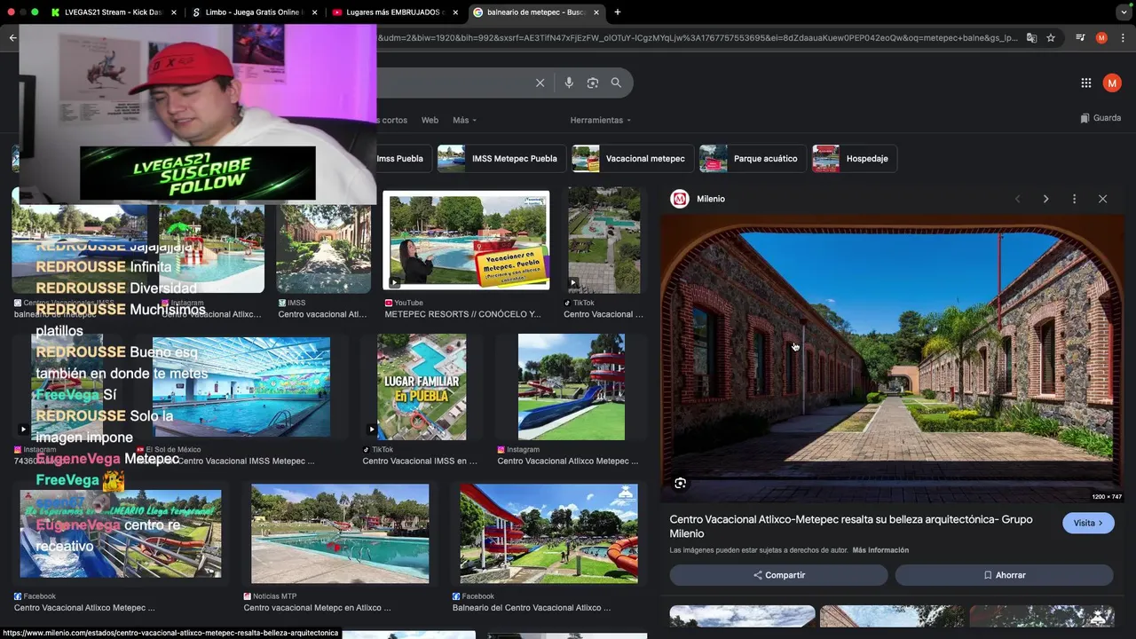Open Guardado saved items
This screenshot has width=1136, height=639.
(1100, 118)
